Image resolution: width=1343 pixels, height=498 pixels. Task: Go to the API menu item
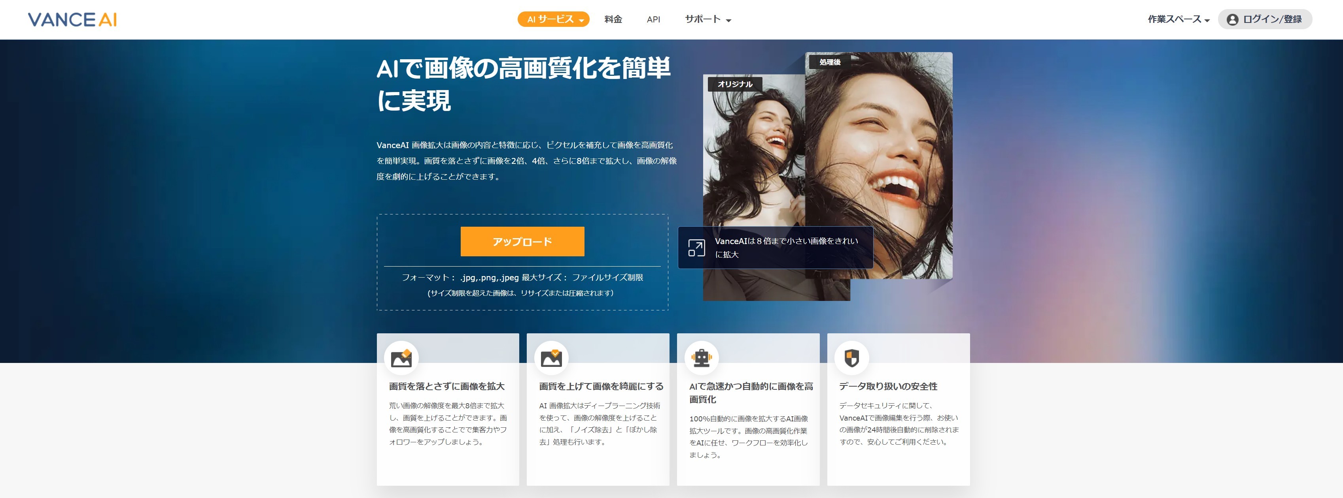[653, 19]
